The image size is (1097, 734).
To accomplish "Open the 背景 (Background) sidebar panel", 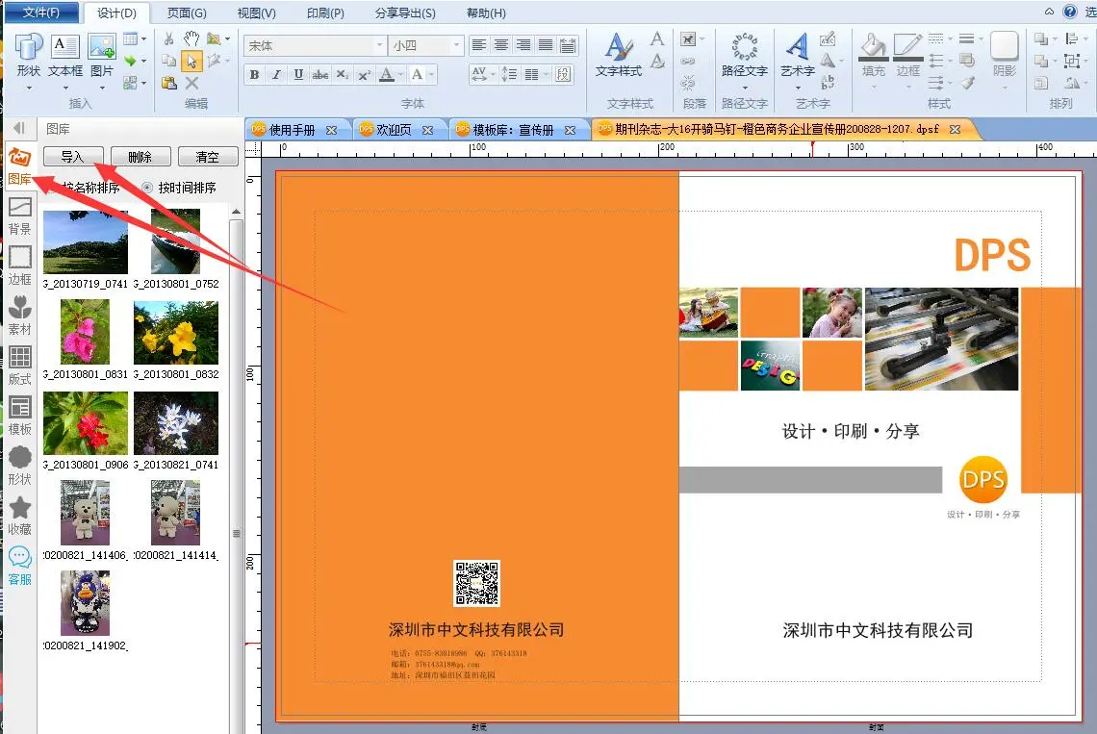I will 19,214.
